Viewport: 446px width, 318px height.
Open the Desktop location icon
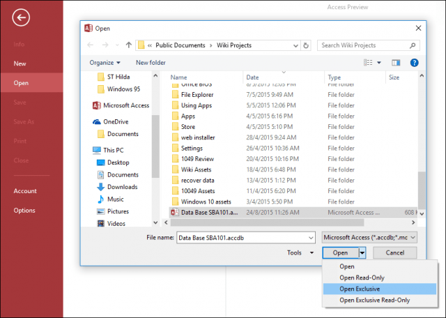click(100, 162)
